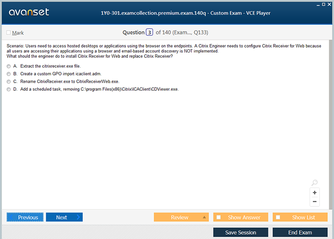Viewport: 334px width, 239px height.
Task: Click the End Exam button
Action: point(300,233)
